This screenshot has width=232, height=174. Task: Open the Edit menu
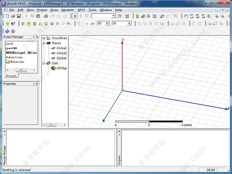pos(20,10)
